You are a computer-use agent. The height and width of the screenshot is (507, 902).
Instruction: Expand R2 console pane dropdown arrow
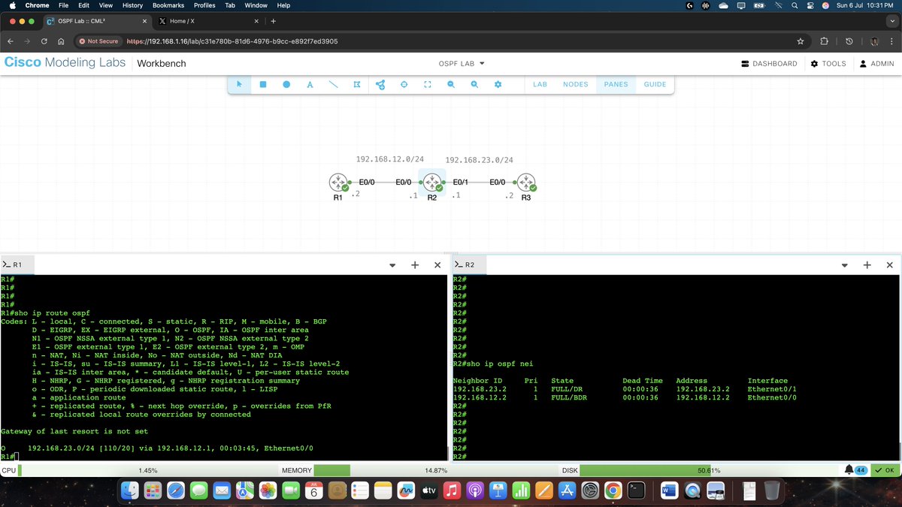click(x=845, y=265)
